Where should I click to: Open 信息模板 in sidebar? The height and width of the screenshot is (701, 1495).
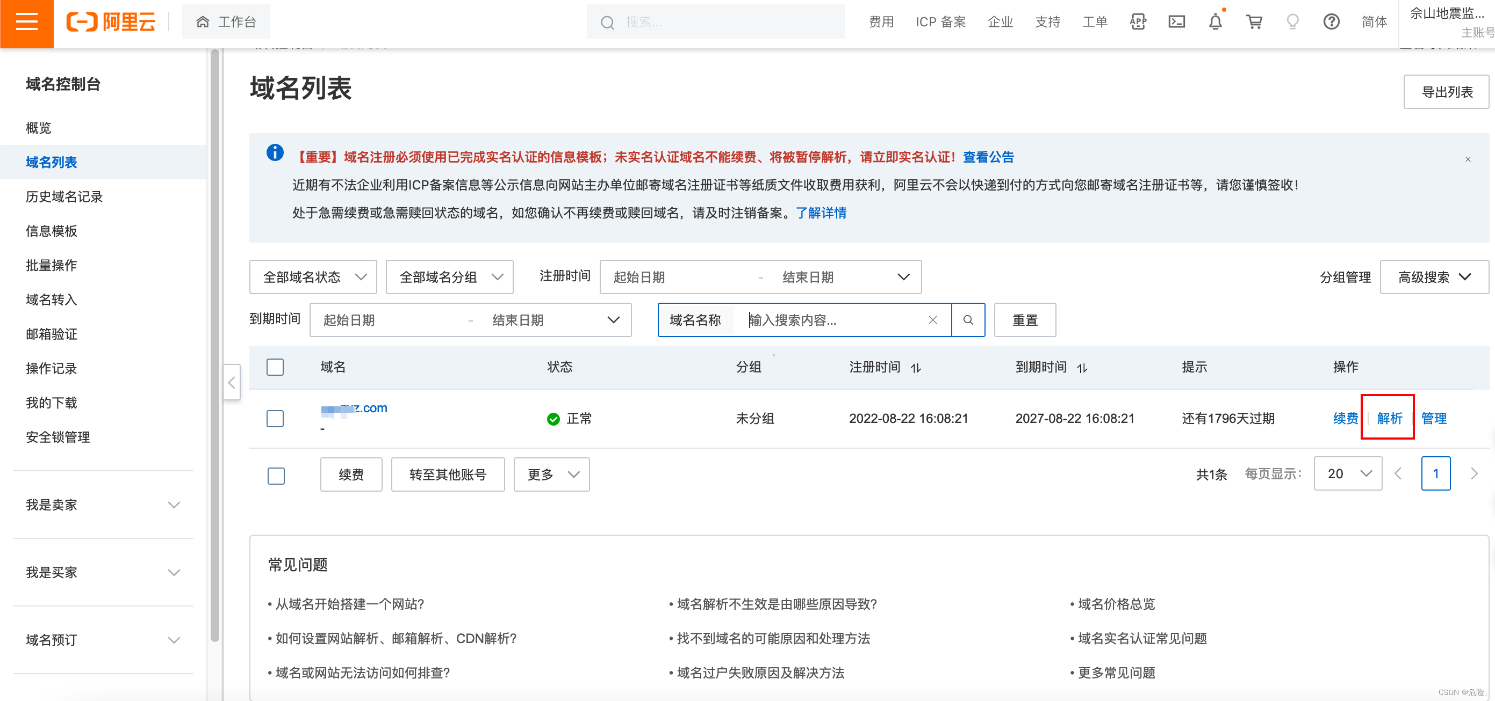pyautogui.click(x=52, y=231)
